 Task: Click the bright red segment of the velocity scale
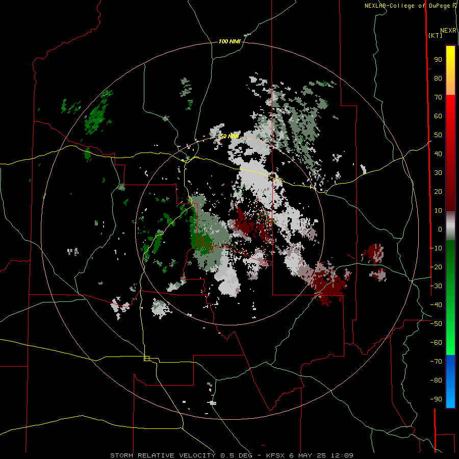450,153
